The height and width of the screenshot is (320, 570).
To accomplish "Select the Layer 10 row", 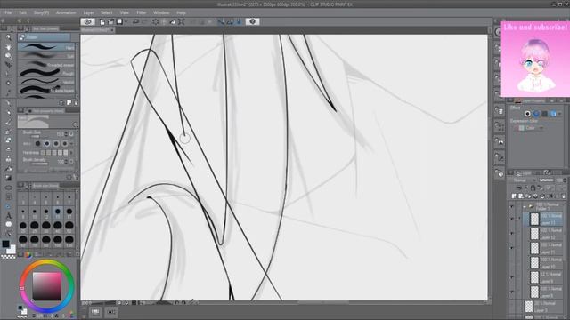I will (543, 263).
